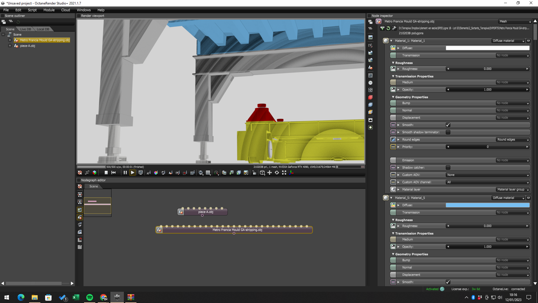The width and height of the screenshot is (538, 303).
Task: Select the move gizmo tool in the viewport toolbar
Action: (x=270, y=173)
